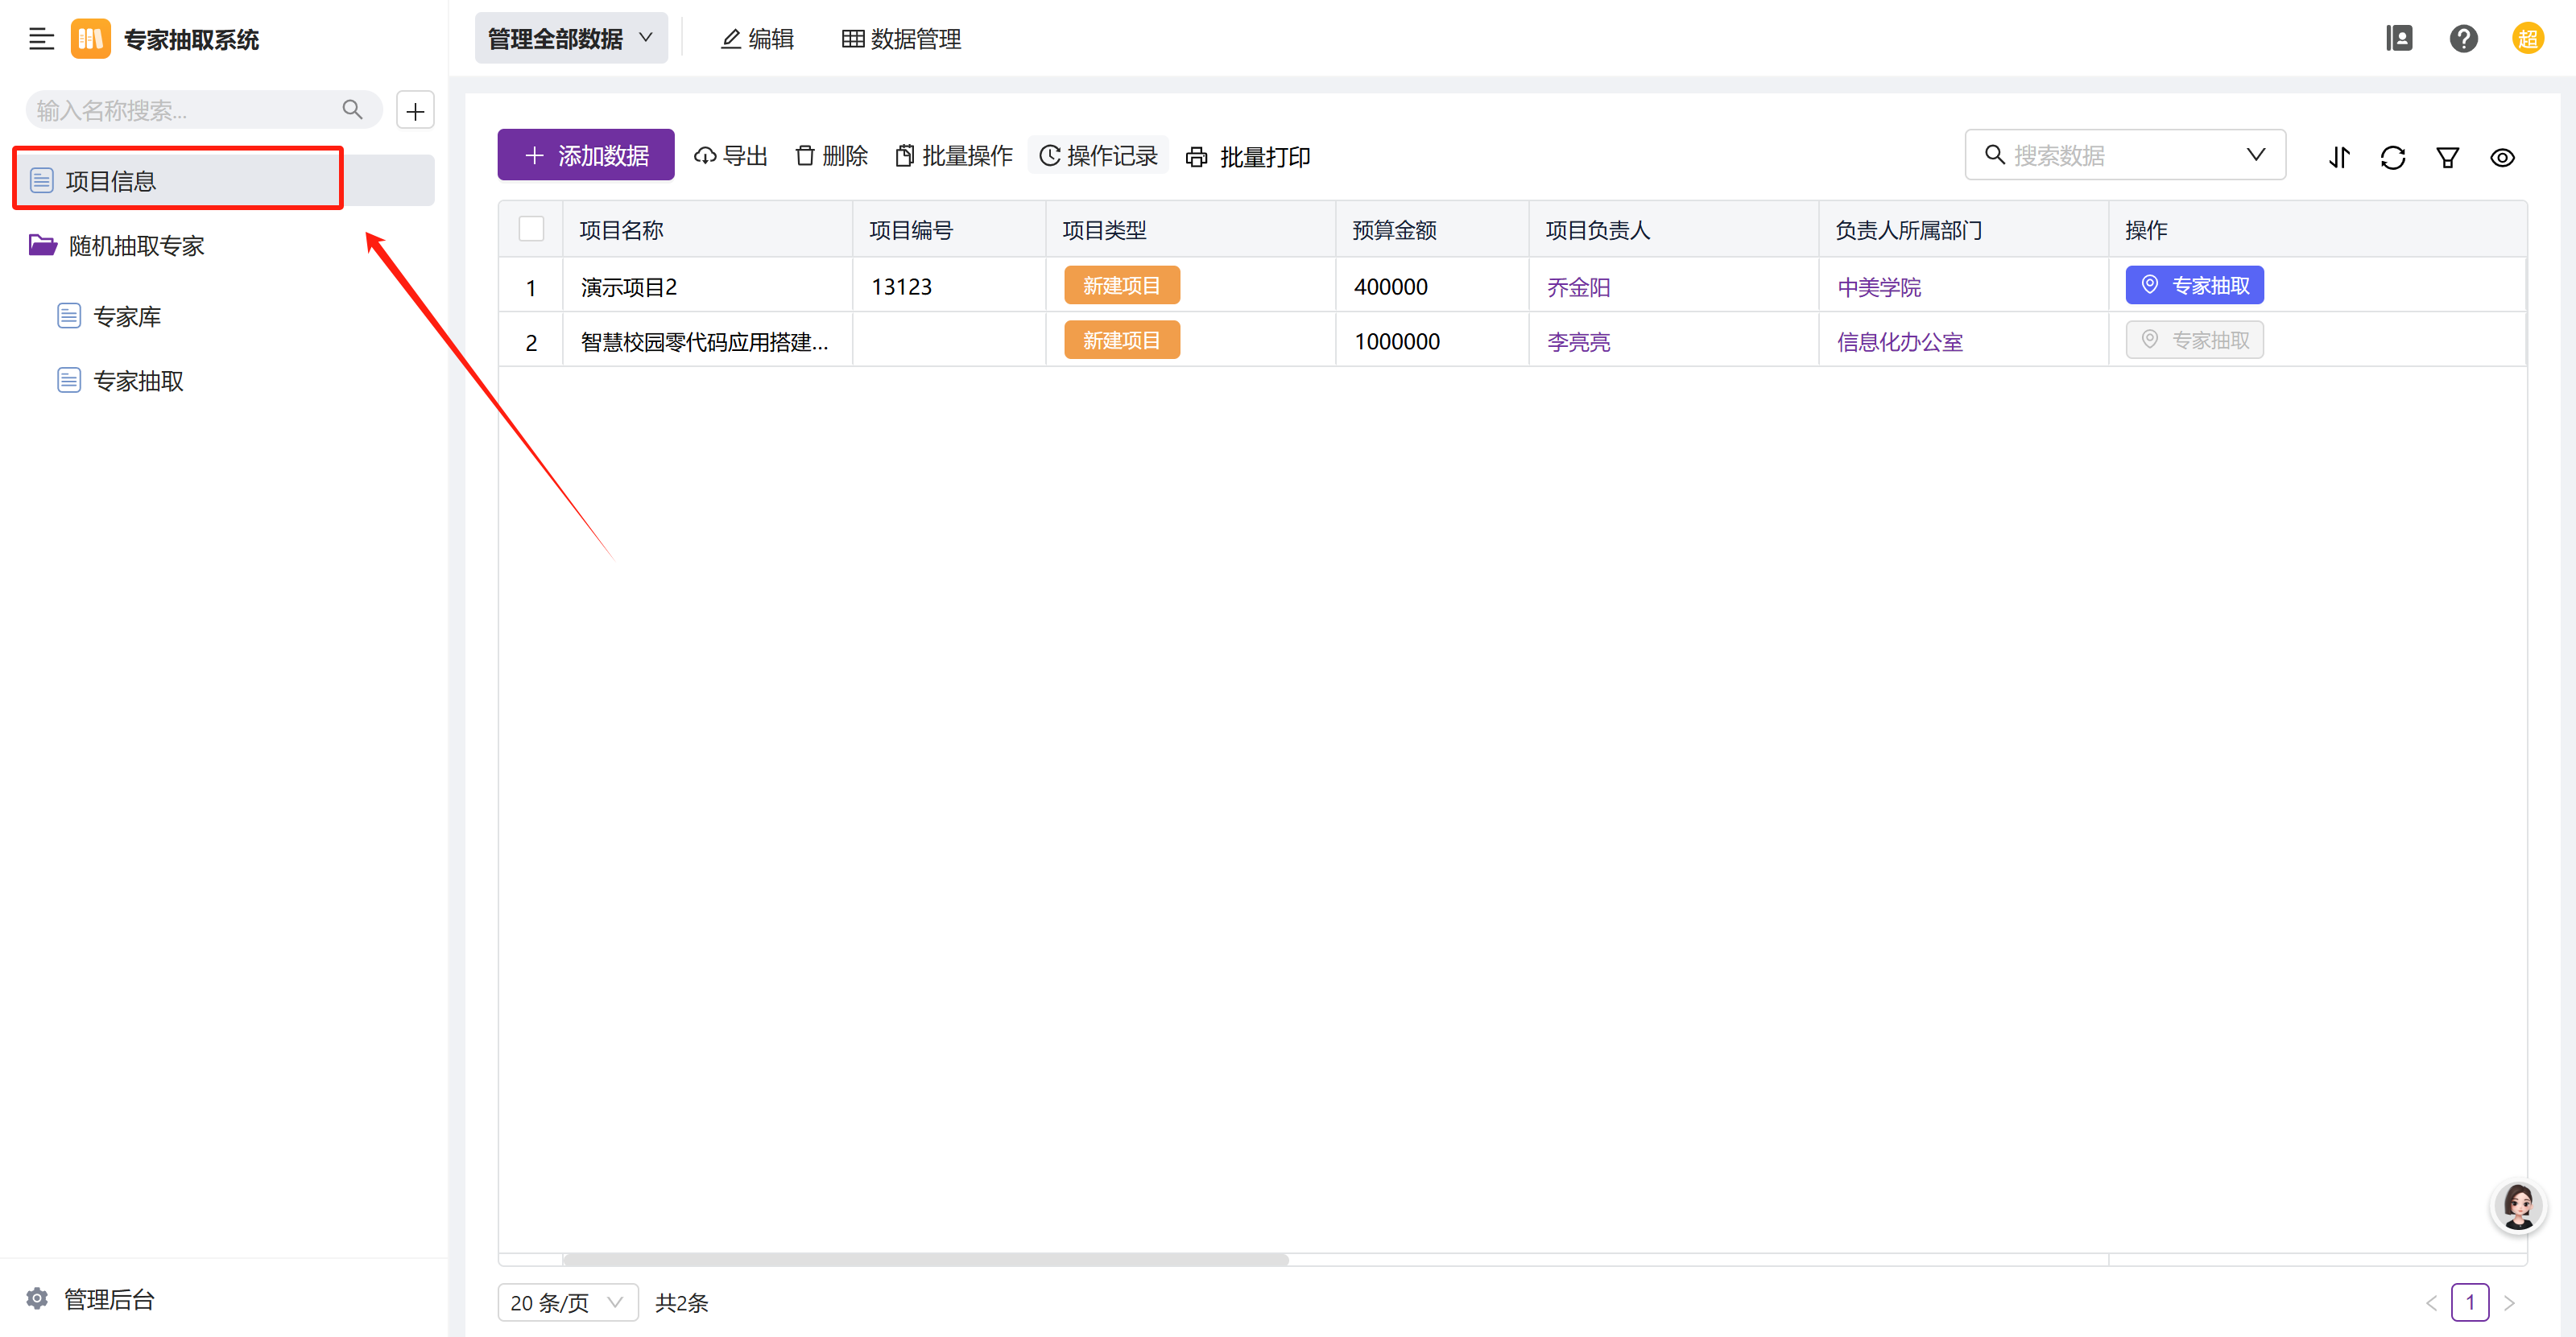2576x1337 pixels.
Task: Toggle the eye icon for field visibility
Action: pyautogui.click(x=2502, y=157)
